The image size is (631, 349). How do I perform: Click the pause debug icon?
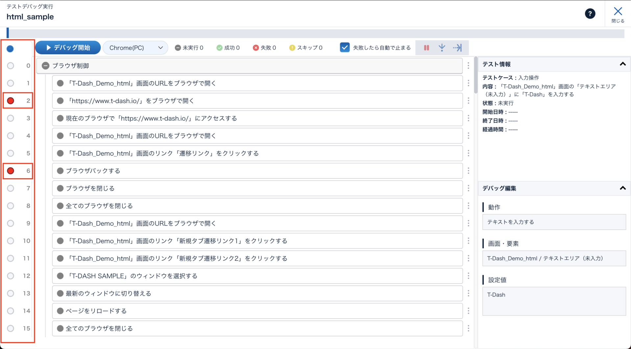[x=426, y=48]
